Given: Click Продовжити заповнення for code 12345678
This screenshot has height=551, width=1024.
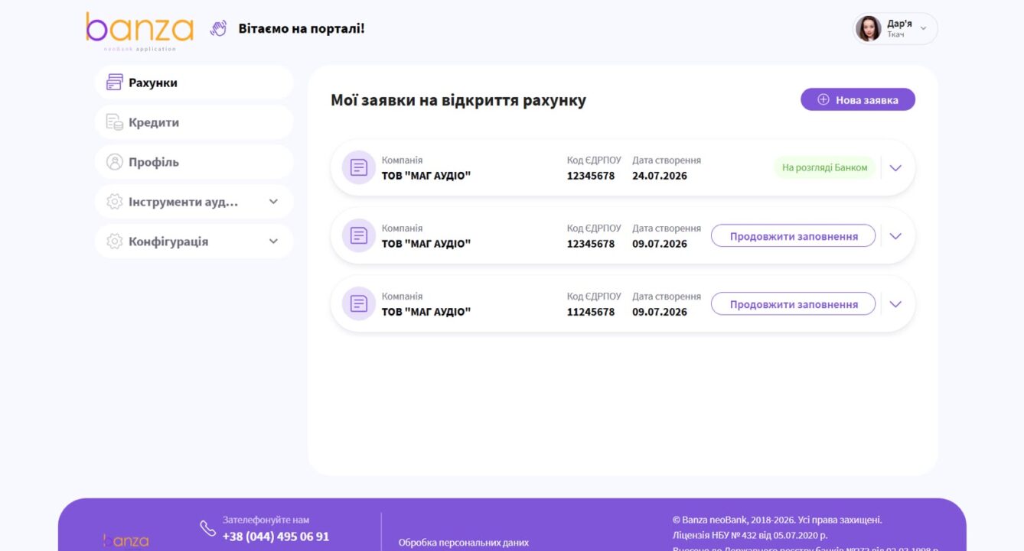Looking at the screenshot, I should tap(793, 236).
